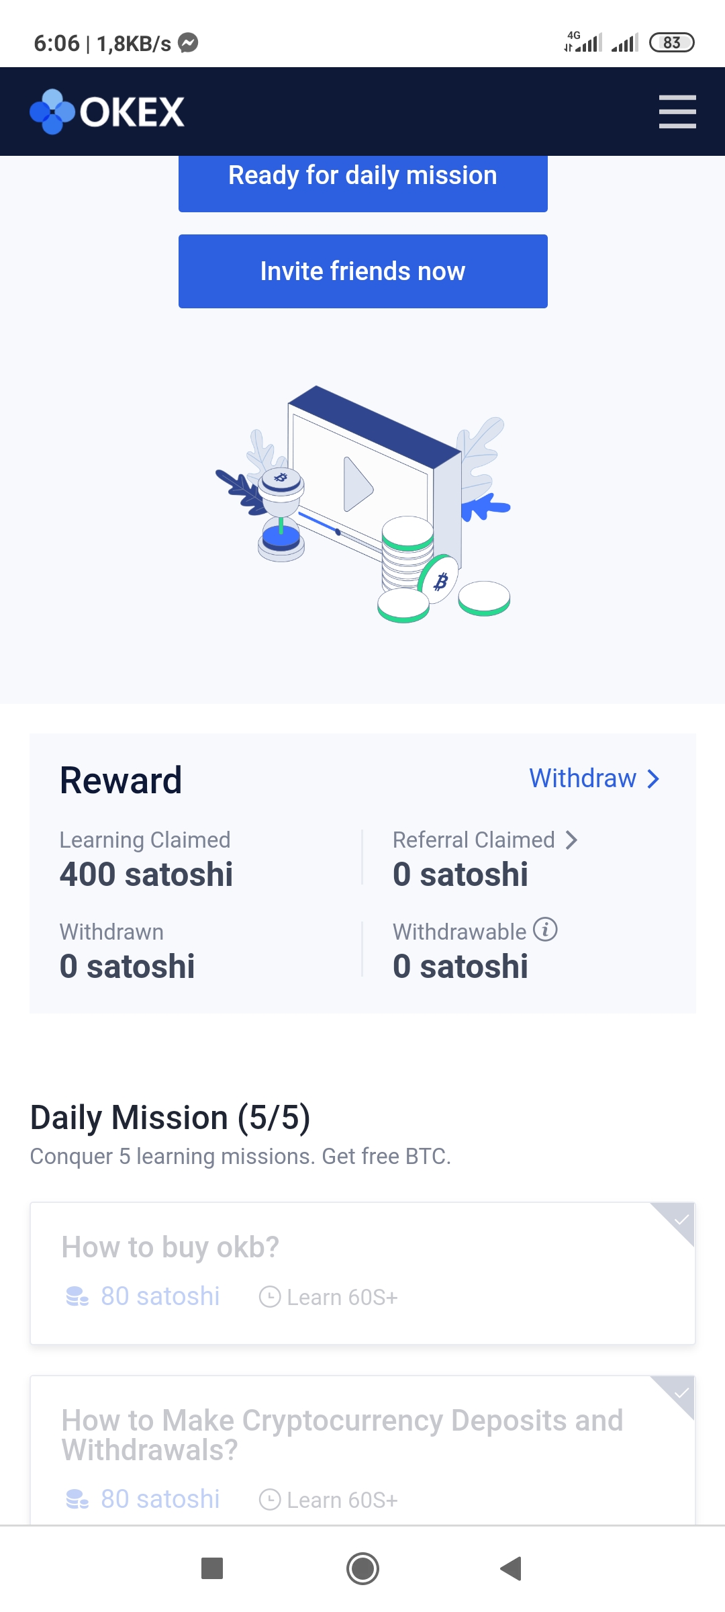Click checkmark on Deposits and Withdrawals card
The image size is (725, 1612).
click(x=680, y=1393)
